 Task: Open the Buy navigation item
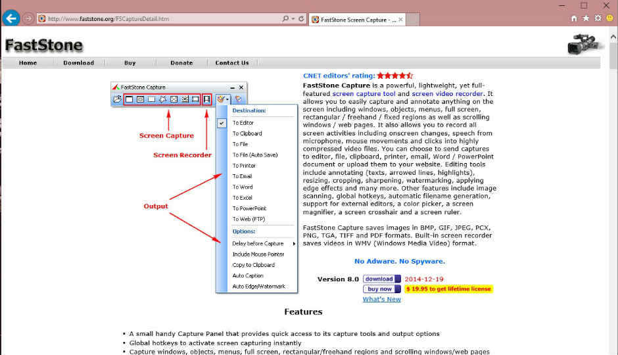(130, 62)
